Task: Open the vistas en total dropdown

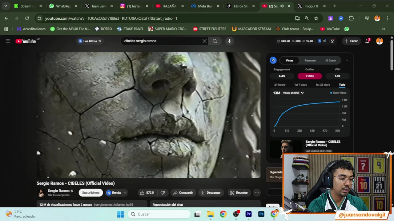Action: point(293,93)
